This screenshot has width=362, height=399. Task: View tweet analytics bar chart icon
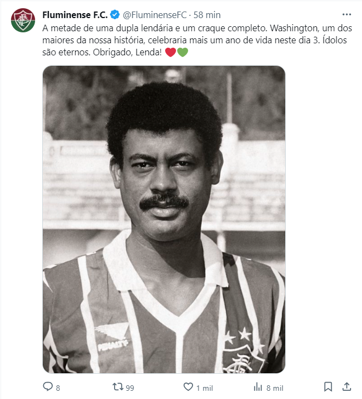(x=258, y=387)
